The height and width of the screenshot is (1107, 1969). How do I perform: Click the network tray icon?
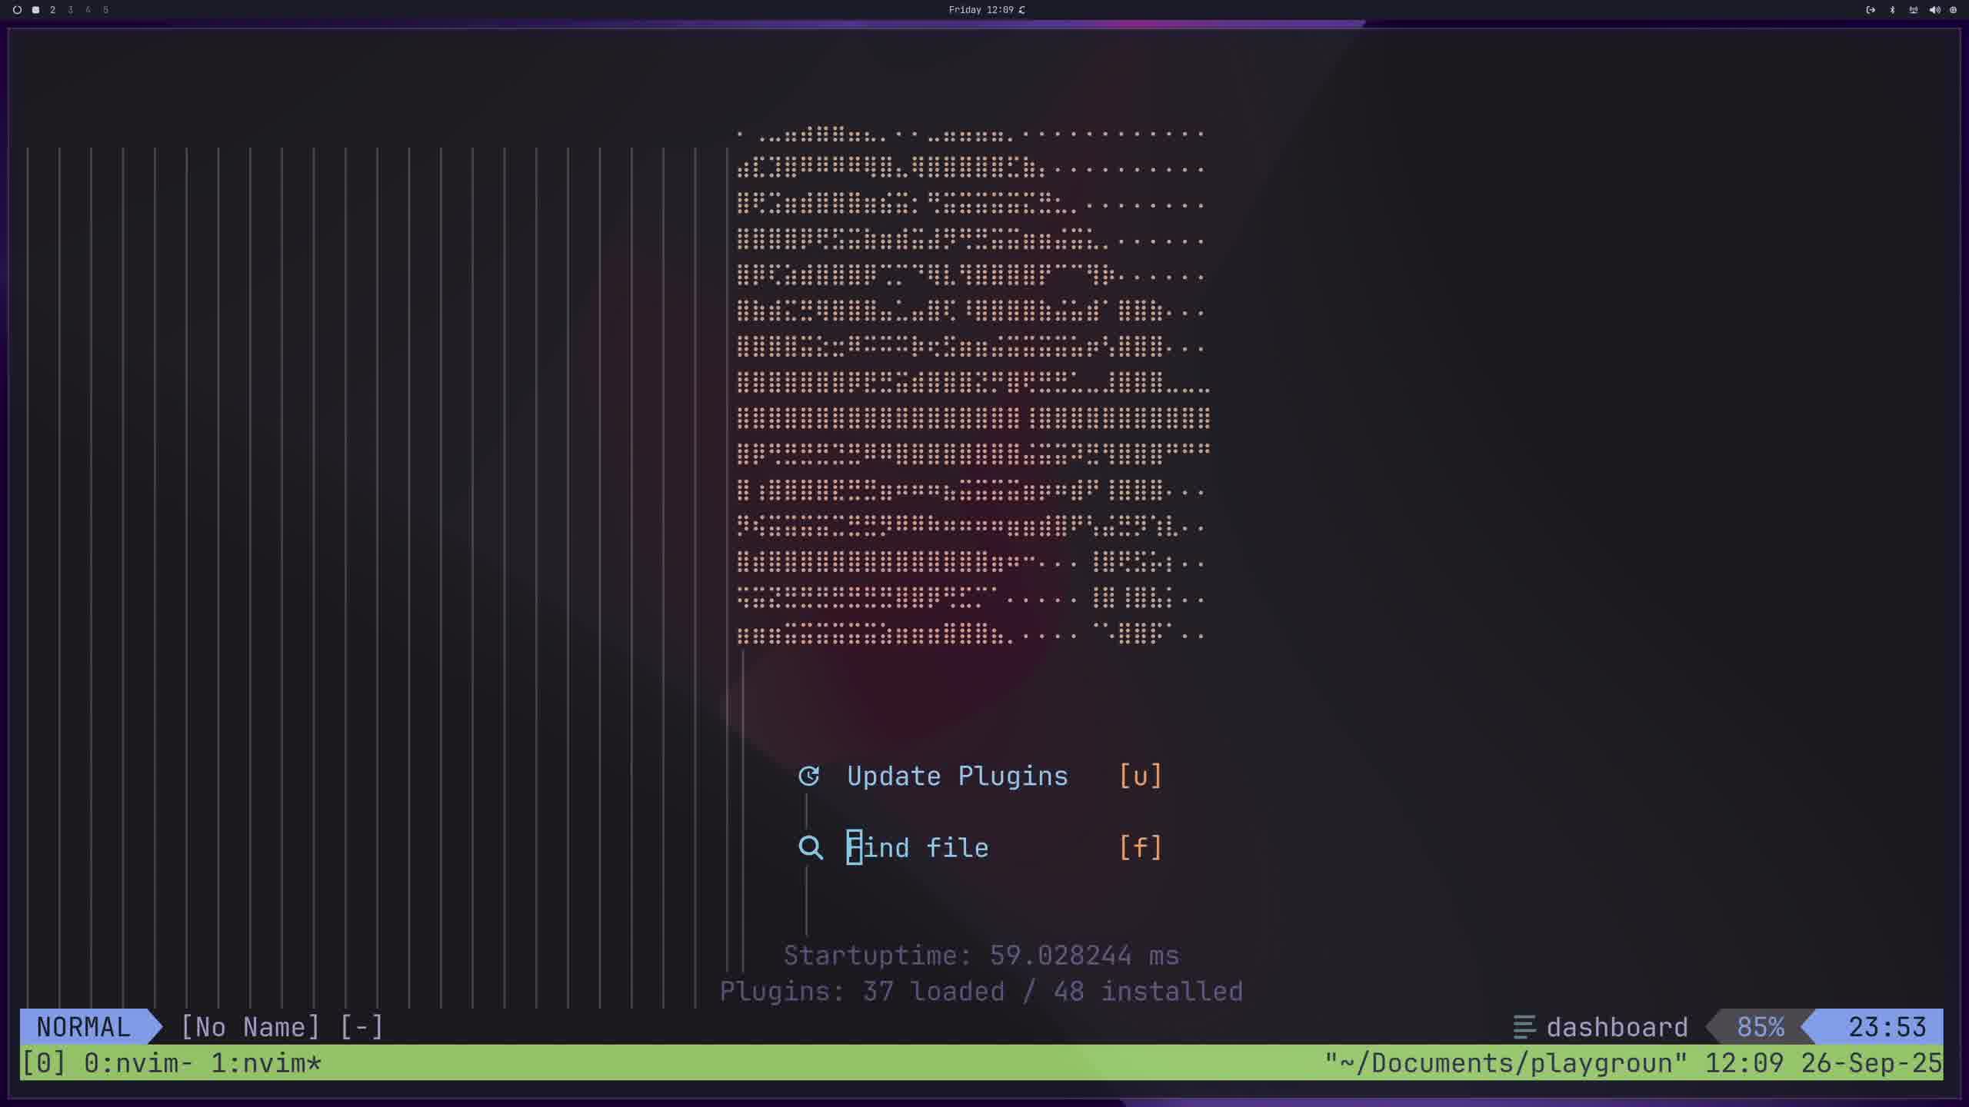click(x=1913, y=10)
